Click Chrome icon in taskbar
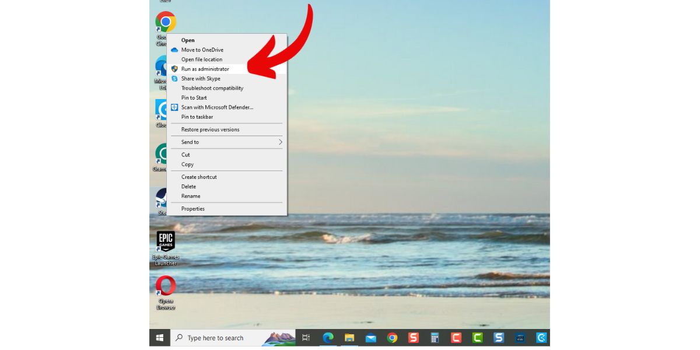 [392, 338]
